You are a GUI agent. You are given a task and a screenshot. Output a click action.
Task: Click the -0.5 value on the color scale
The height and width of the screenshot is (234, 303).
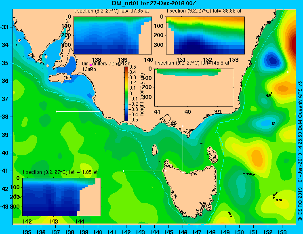[134, 119]
